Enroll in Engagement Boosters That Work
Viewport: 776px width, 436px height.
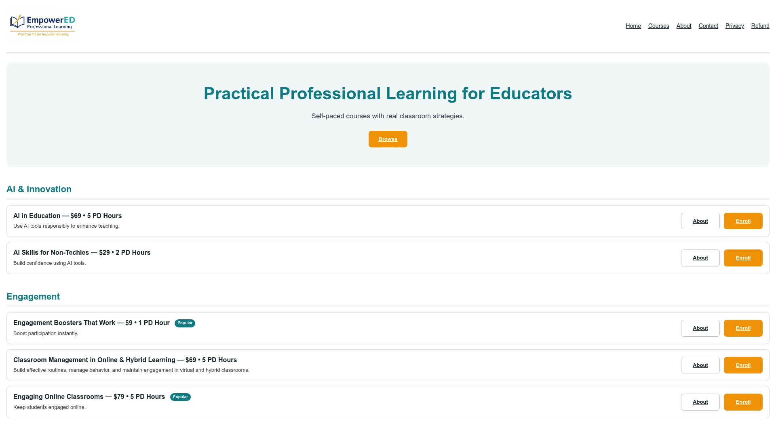tap(743, 328)
